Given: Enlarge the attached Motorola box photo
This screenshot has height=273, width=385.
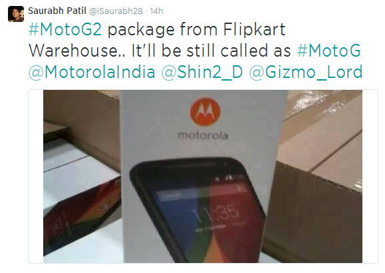Looking at the screenshot, I should coord(203,176).
